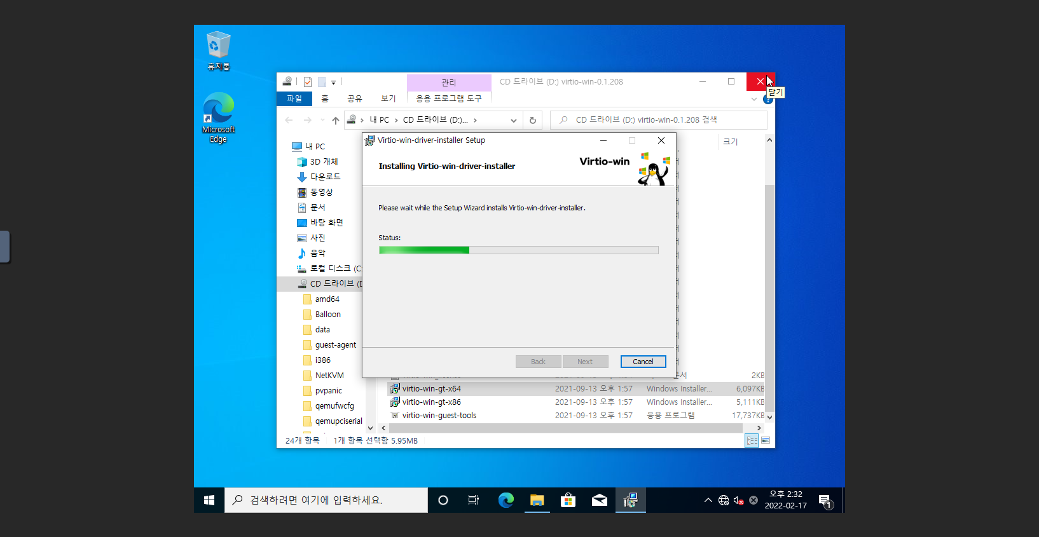Show hidden system tray icons
Image resolution: width=1039 pixels, height=537 pixels.
coord(708,500)
